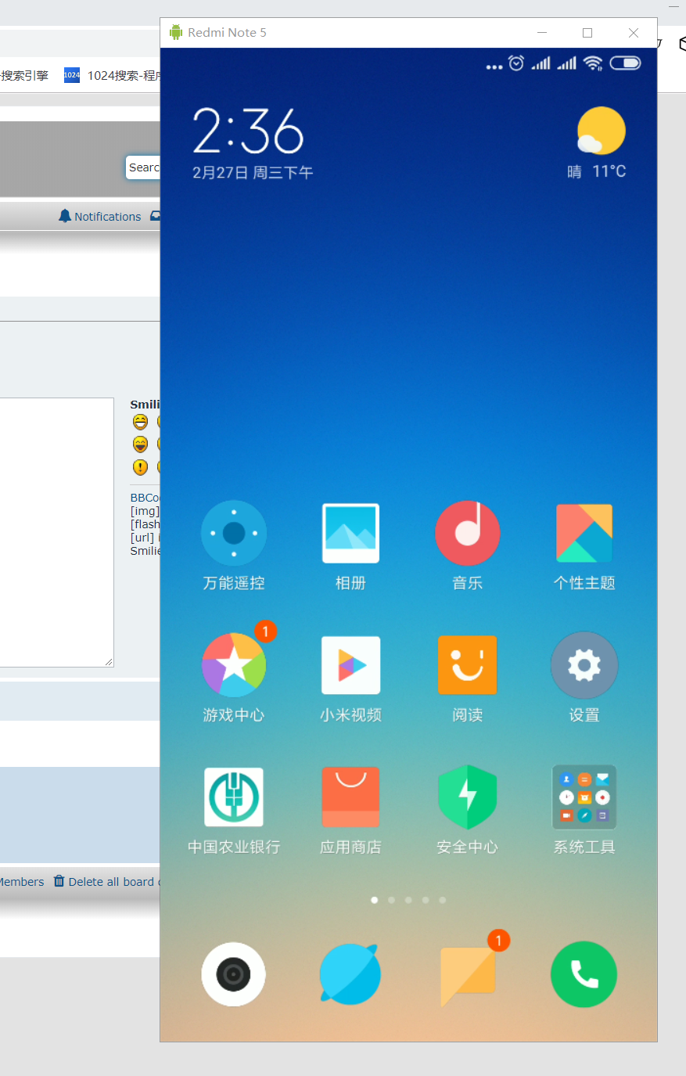Open the 阅读 reading app
The image size is (686, 1076).
pyautogui.click(x=468, y=665)
